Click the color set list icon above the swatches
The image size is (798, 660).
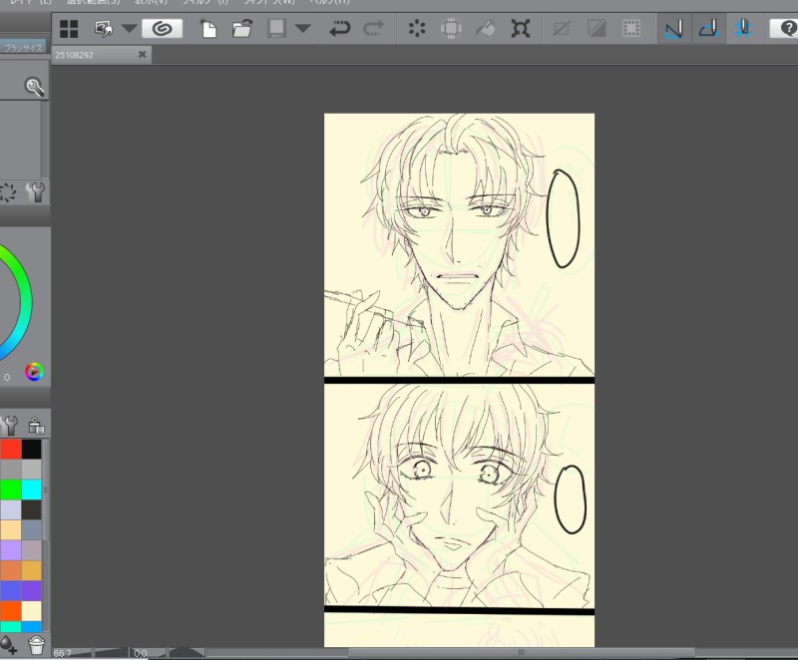36,425
